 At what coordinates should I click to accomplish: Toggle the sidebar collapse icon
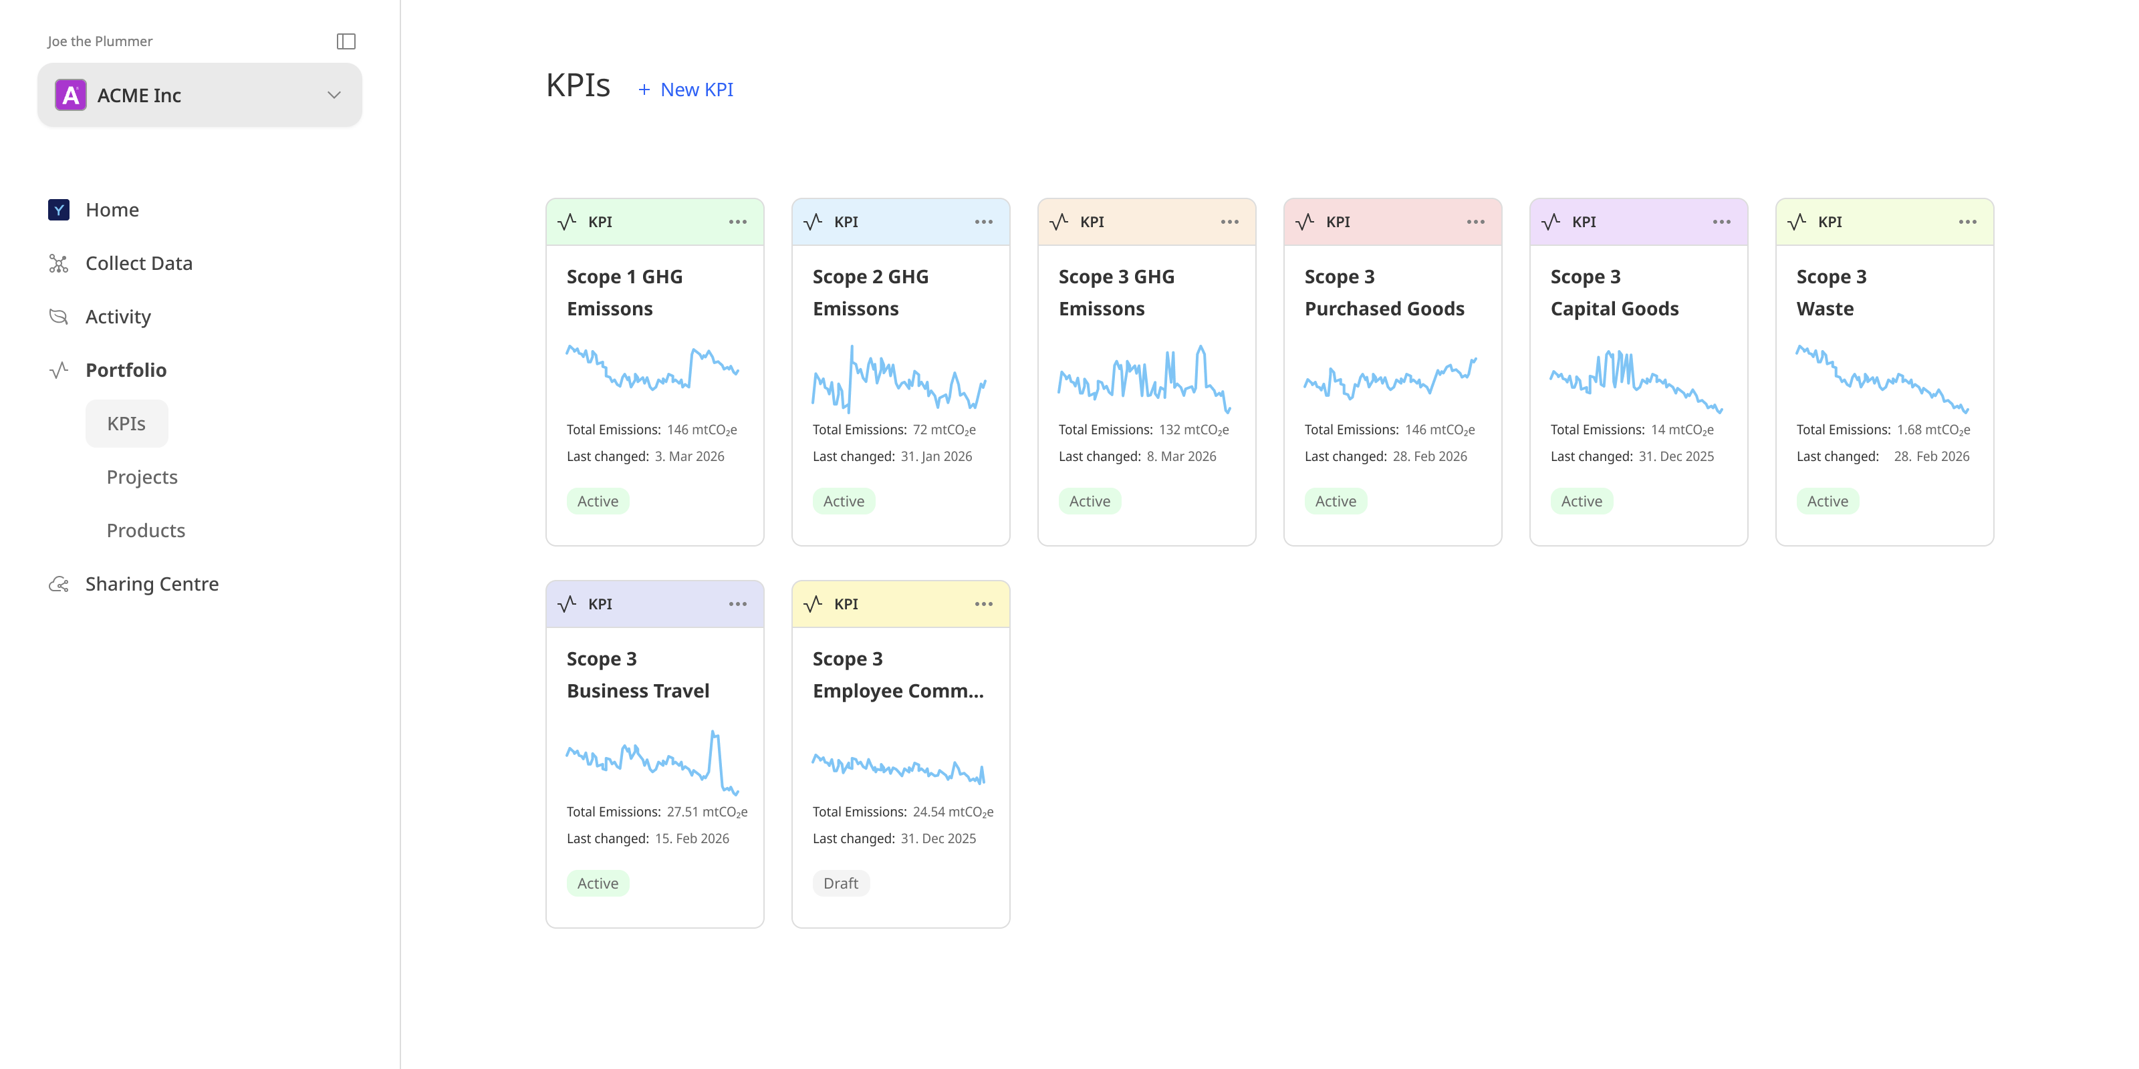point(346,41)
